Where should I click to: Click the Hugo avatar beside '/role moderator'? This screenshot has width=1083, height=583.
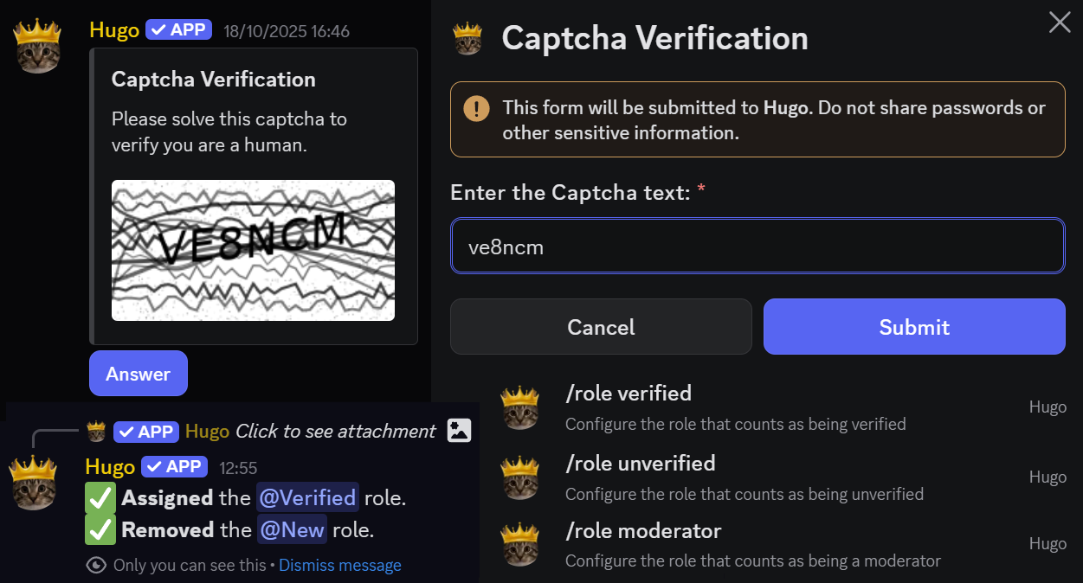click(x=520, y=543)
